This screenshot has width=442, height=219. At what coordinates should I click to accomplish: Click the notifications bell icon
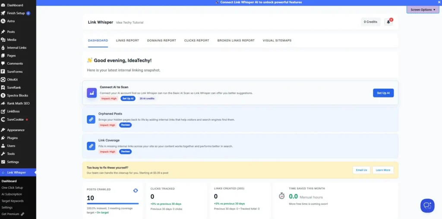pyautogui.click(x=388, y=22)
